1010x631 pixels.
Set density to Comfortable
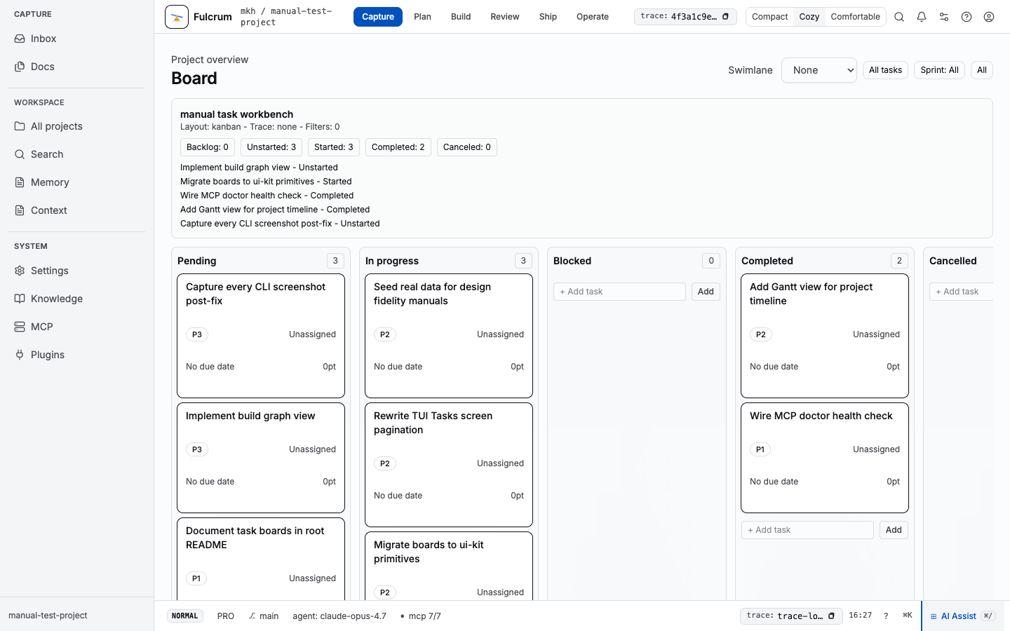(855, 17)
